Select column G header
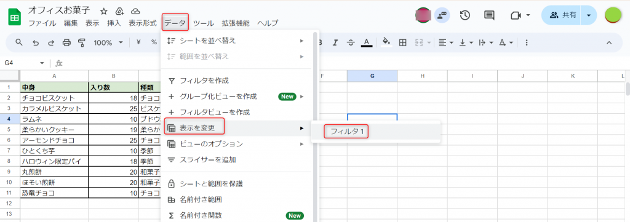 pyautogui.click(x=372, y=76)
